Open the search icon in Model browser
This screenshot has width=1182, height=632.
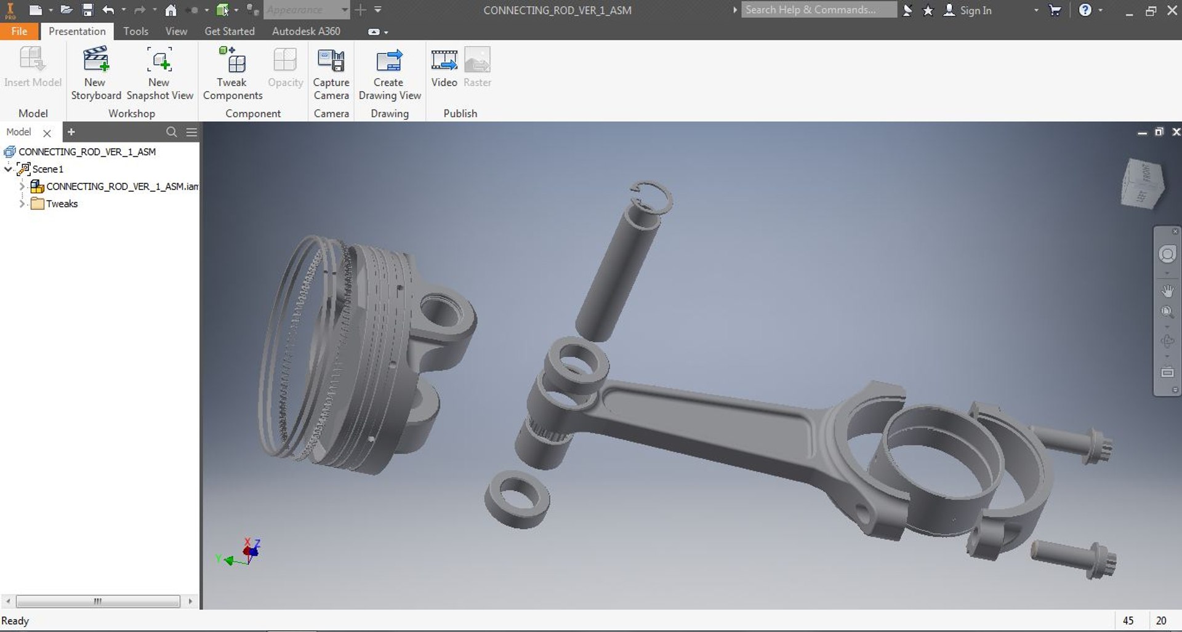pyautogui.click(x=172, y=132)
